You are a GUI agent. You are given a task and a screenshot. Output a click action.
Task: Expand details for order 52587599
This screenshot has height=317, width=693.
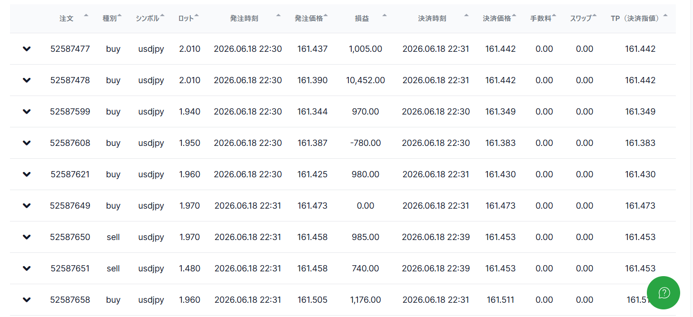click(x=27, y=112)
